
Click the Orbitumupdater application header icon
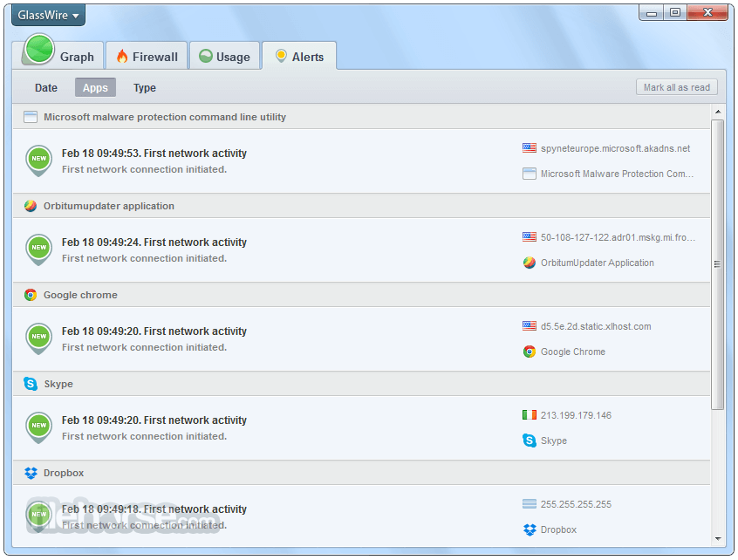[x=31, y=206]
